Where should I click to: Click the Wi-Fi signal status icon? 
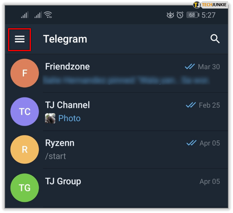click(x=48, y=15)
